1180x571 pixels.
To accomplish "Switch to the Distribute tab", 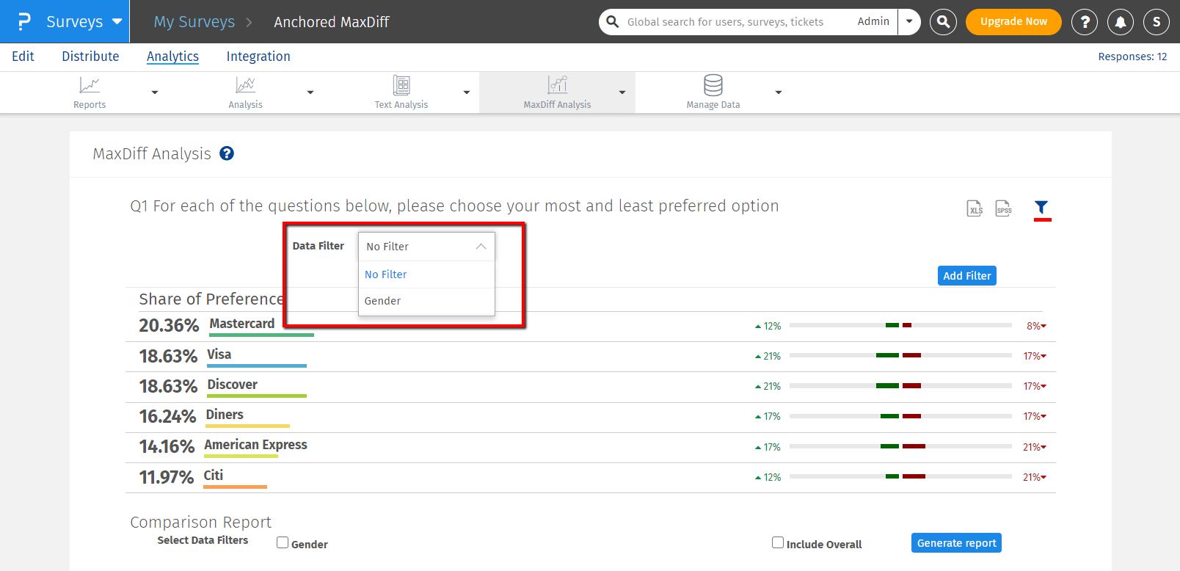I will coord(90,57).
